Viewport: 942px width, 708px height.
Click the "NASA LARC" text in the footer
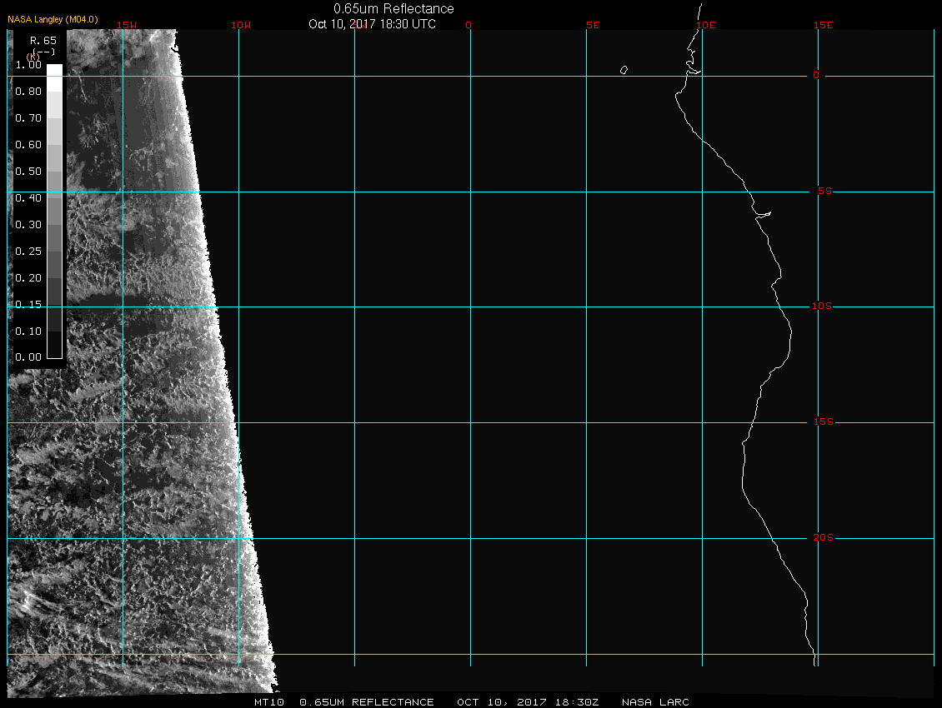tap(655, 702)
